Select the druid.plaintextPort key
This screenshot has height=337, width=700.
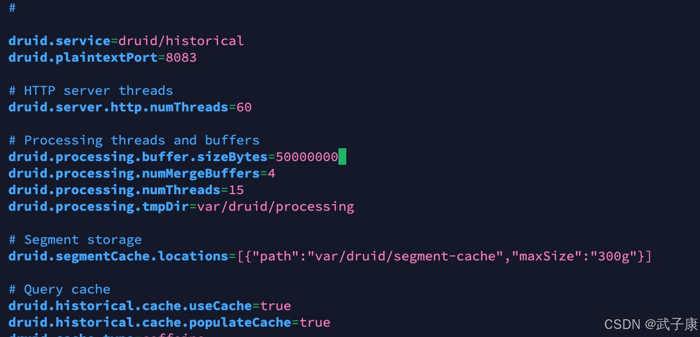click(83, 57)
